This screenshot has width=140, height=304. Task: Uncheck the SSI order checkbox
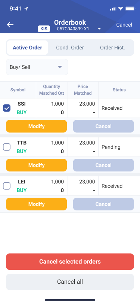[7, 108]
